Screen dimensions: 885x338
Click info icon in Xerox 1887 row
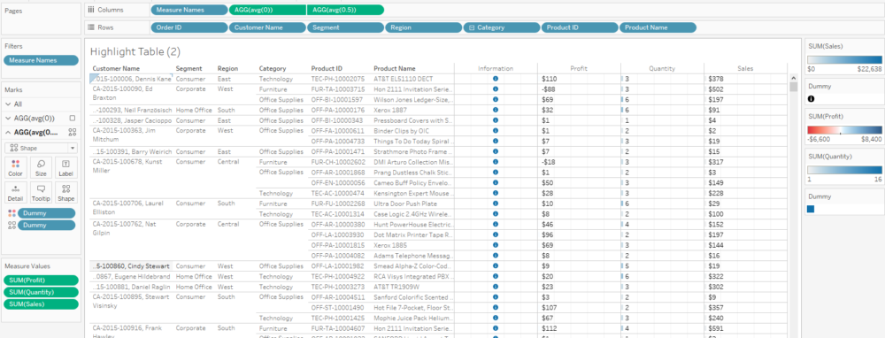(x=496, y=110)
